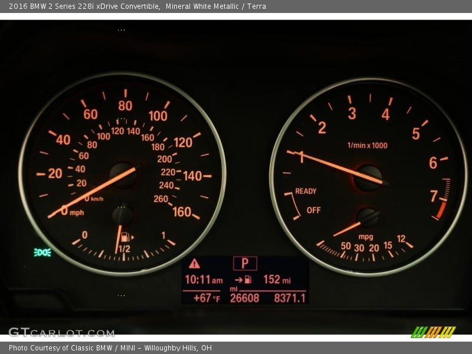Viewport: 472px width, 354px height.
Task: Click the 220 mark on inner km/h scale
Action: point(168,172)
